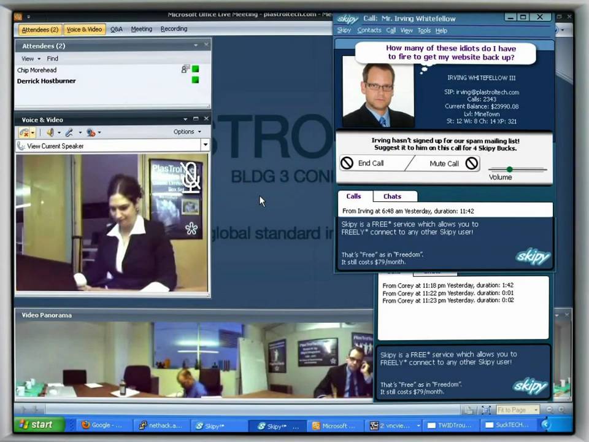Image resolution: width=589 pixels, height=442 pixels.
Task: Open the nethack taskbar button
Action: 161,425
